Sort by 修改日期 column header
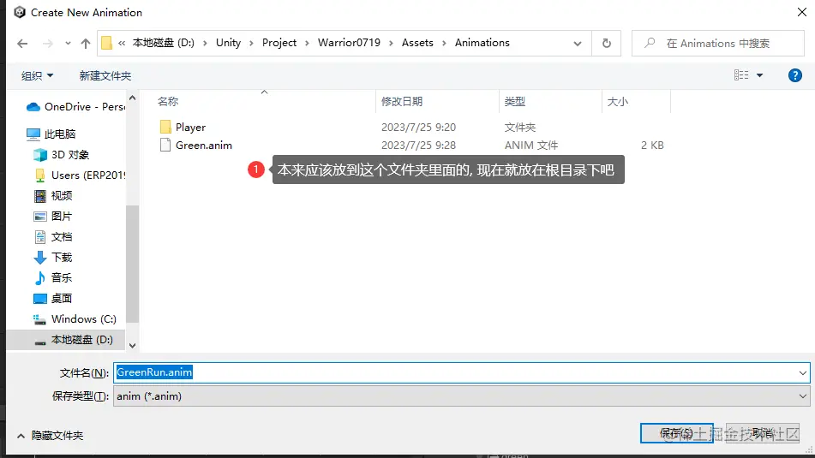 coord(402,102)
